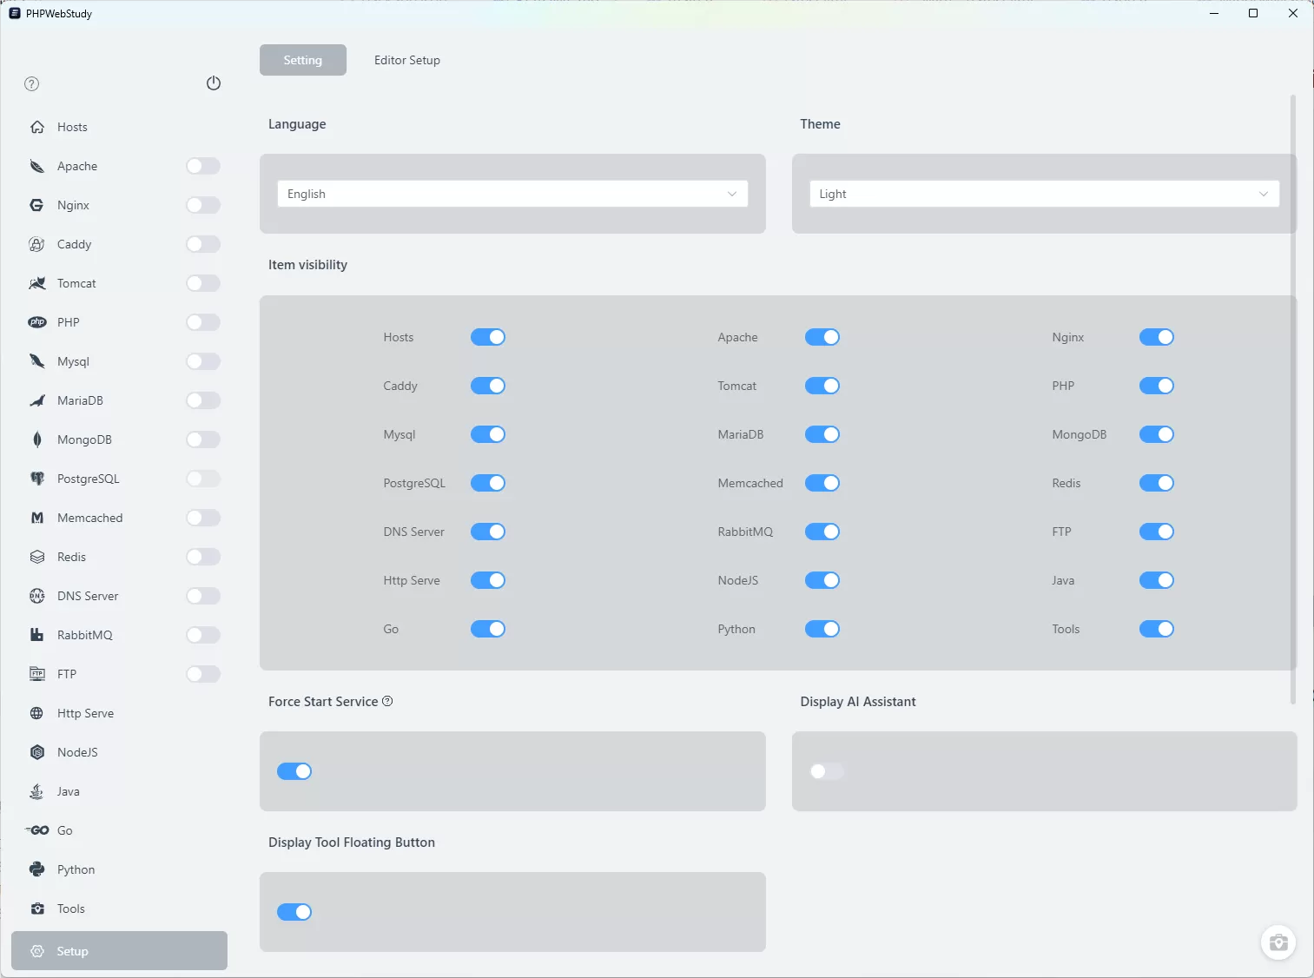The image size is (1314, 978).
Task: Click the MongoDB icon in the sidebar
Action: 36,439
